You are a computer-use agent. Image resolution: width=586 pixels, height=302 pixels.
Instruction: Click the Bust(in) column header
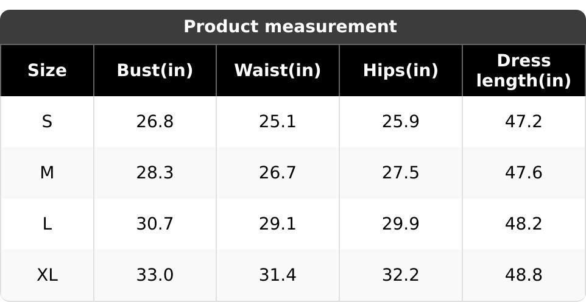tap(155, 70)
